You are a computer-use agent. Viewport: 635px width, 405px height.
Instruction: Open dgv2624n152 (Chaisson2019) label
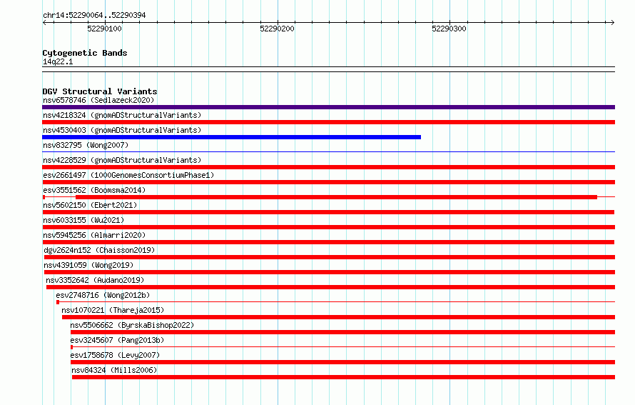[99, 250]
